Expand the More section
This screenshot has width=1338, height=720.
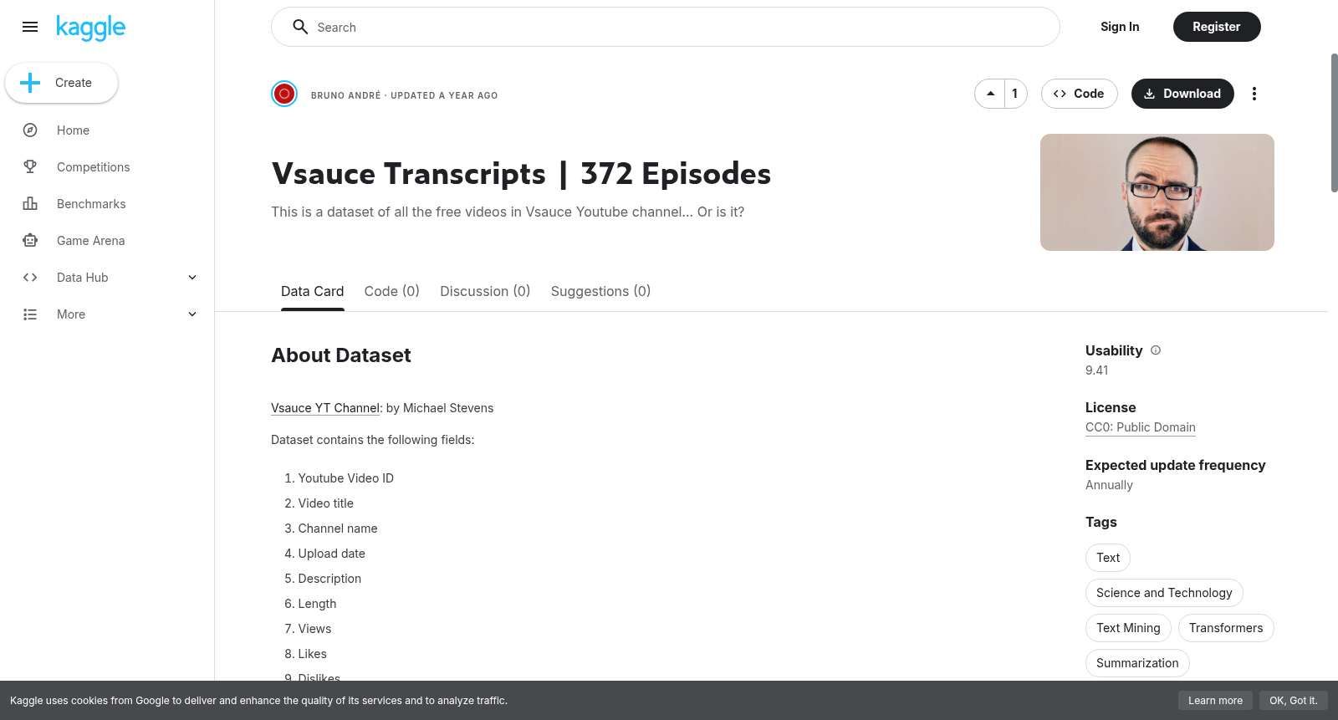(x=192, y=314)
